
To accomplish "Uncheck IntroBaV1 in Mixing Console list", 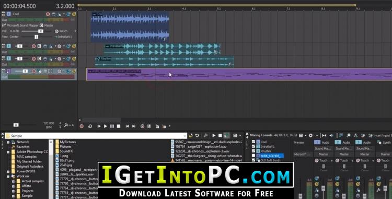I will tap(253, 147).
